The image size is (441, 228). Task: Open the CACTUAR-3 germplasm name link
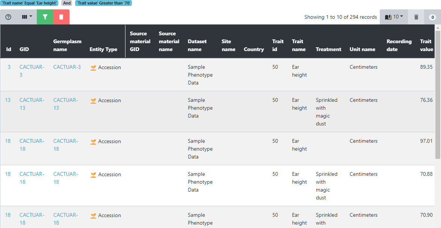tap(67, 67)
